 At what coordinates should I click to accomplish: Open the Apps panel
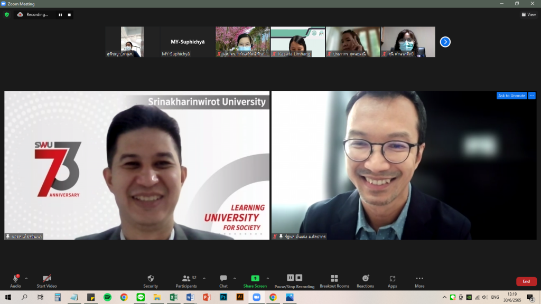click(393, 281)
